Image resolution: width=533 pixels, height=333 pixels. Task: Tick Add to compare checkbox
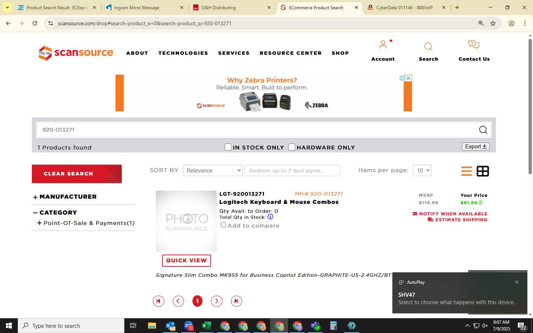pyautogui.click(x=223, y=225)
